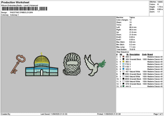Click the barcode under the worksheet title
164x116 pixels.
[25, 9]
